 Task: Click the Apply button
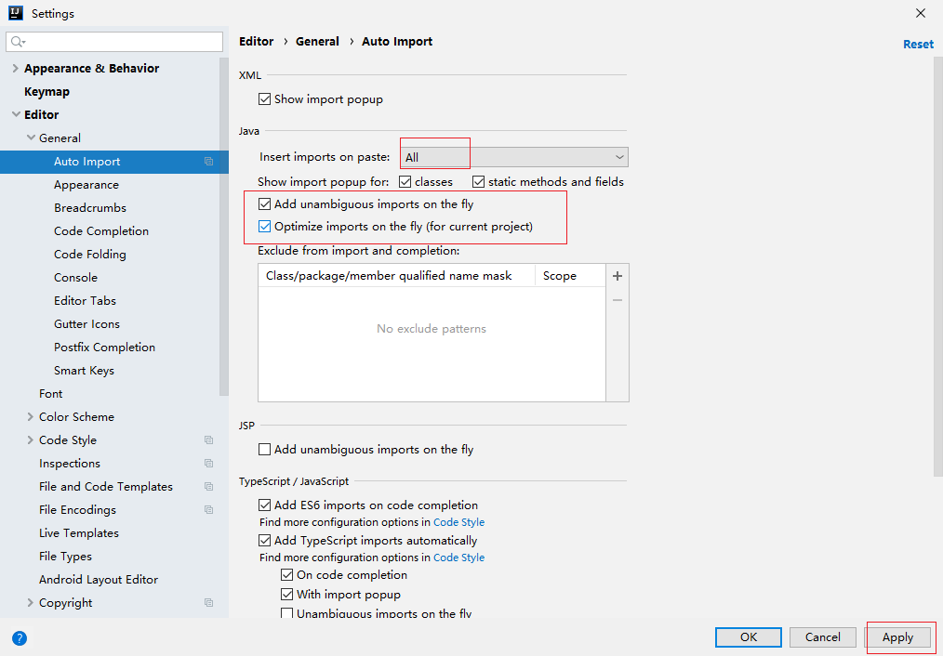897,637
